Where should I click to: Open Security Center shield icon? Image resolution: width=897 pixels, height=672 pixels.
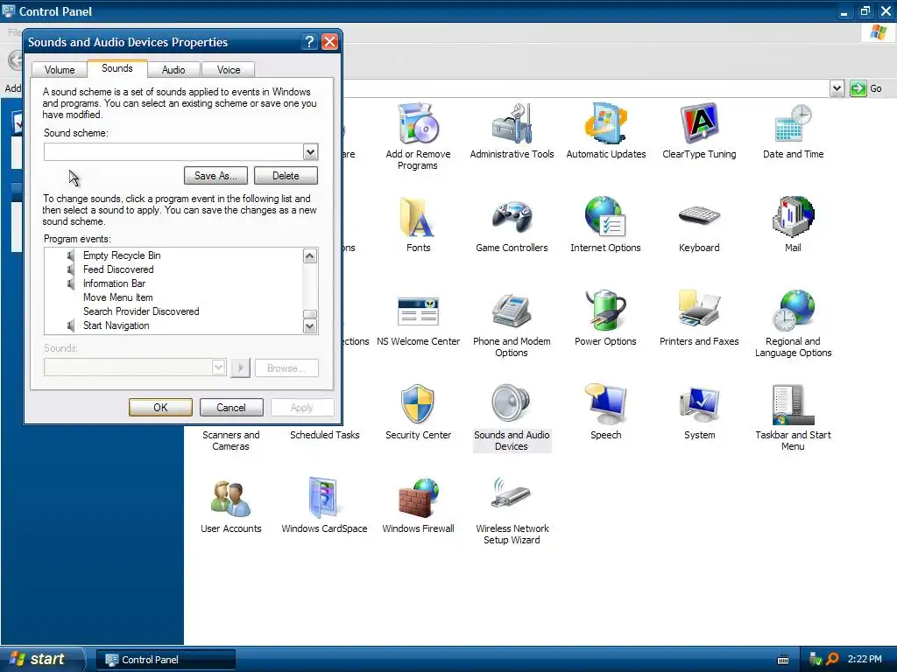(x=418, y=404)
